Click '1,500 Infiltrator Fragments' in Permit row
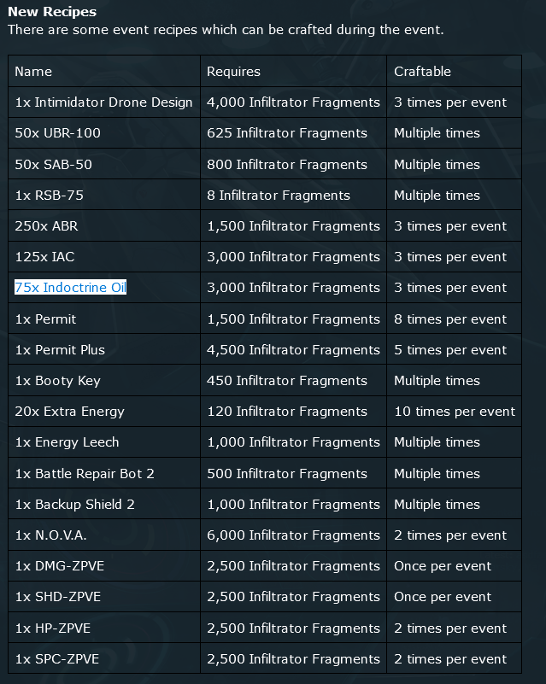546x684 pixels. [293, 319]
